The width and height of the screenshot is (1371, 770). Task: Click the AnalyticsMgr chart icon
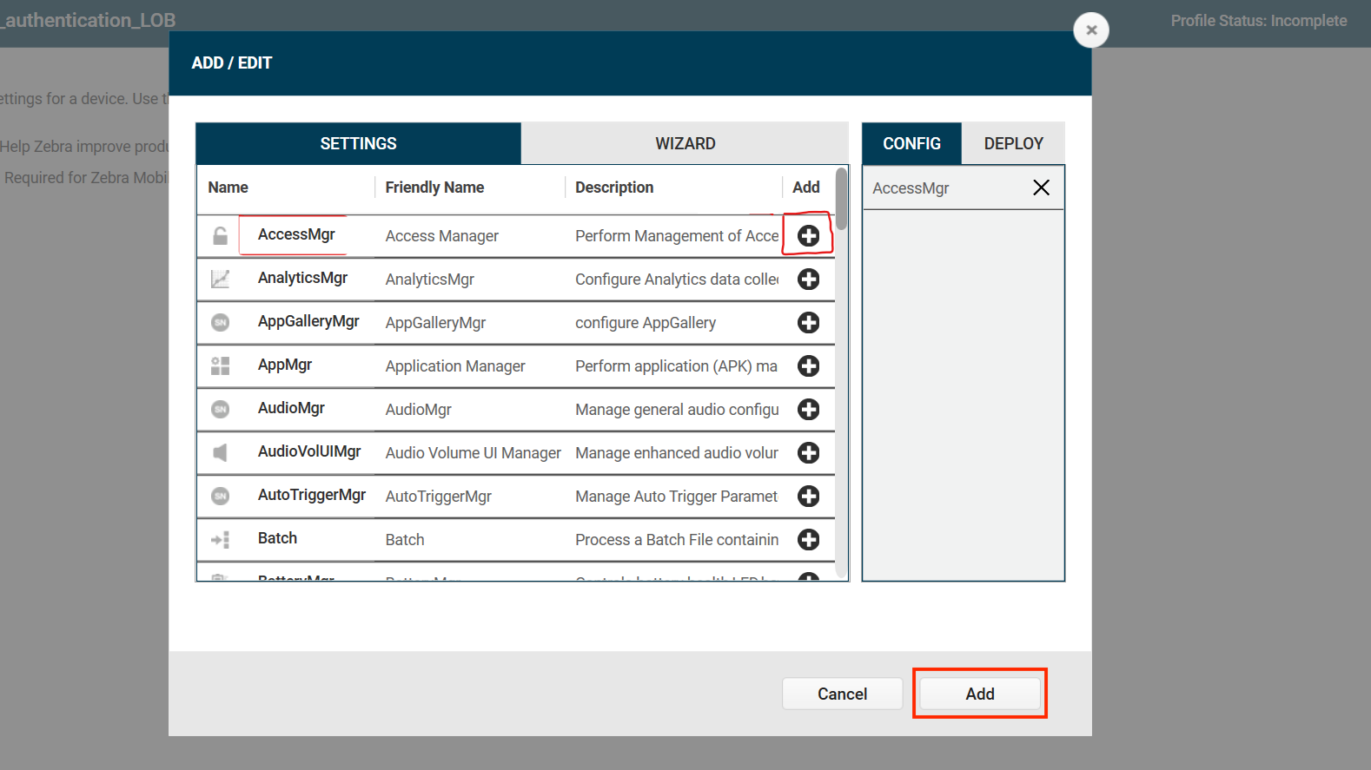pyautogui.click(x=221, y=280)
